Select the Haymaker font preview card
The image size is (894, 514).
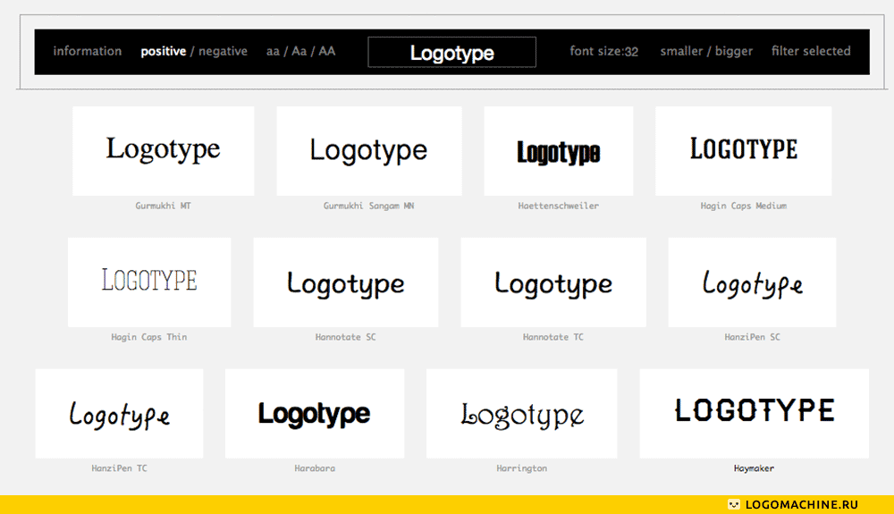[x=755, y=413]
